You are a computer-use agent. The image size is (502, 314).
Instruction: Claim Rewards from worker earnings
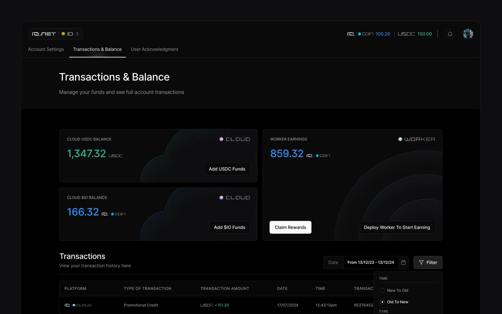click(290, 227)
